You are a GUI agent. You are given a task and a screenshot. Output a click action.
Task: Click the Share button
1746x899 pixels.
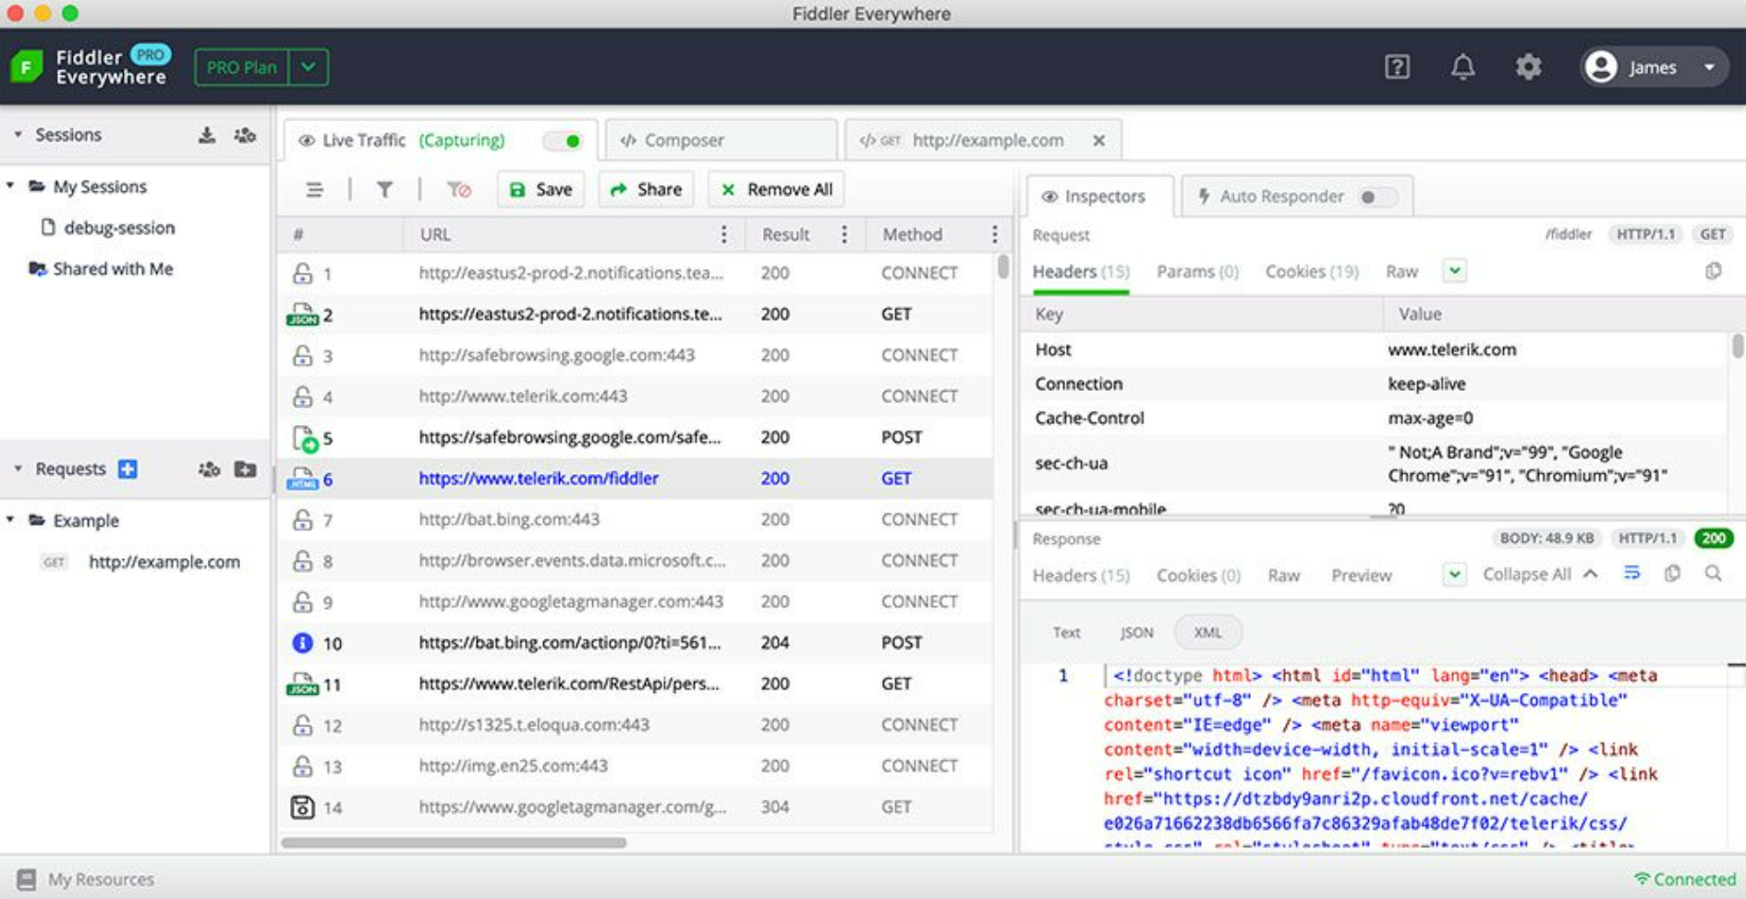(x=646, y=189)
